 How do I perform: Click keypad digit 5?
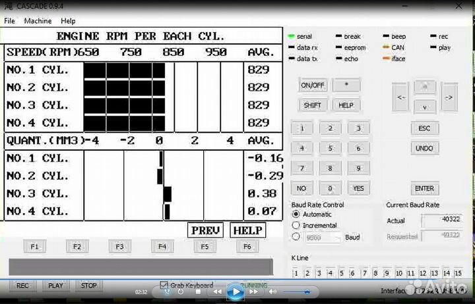[x=331, y=148]
